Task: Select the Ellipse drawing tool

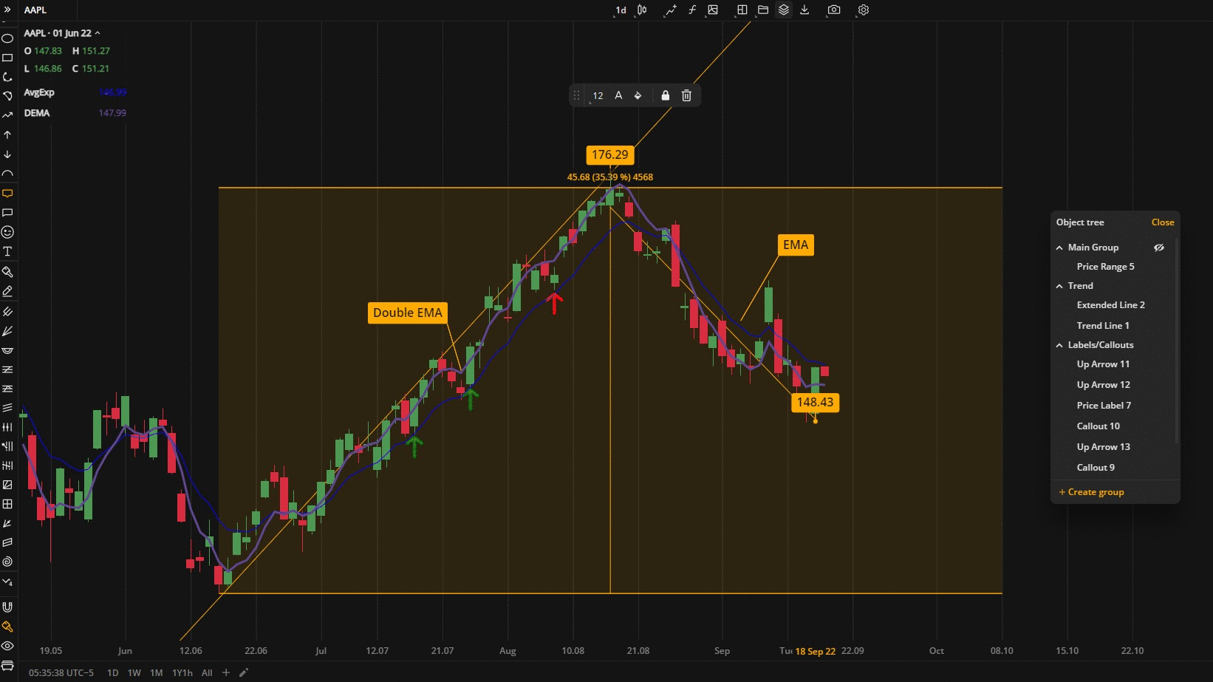Action: click(x=7, y=38)
